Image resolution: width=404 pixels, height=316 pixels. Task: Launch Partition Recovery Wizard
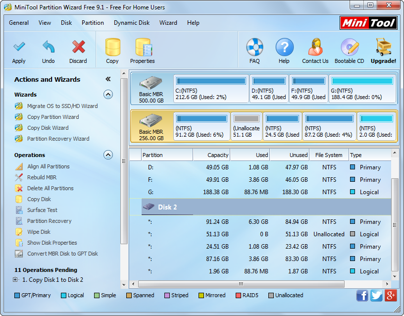tap(58, 139)
